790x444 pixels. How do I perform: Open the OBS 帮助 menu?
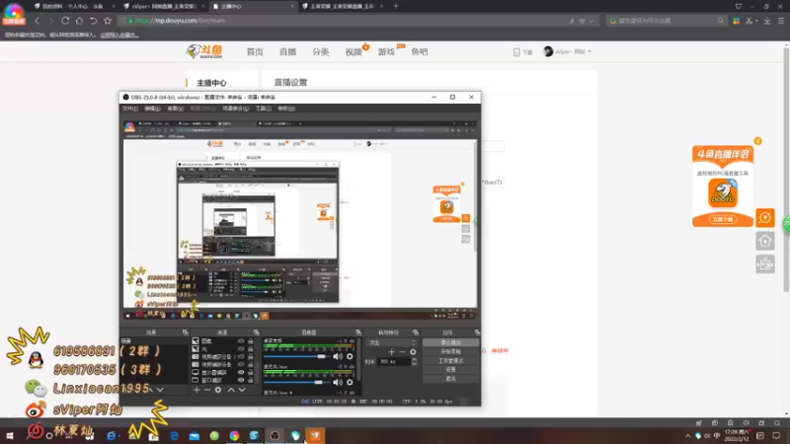[x=286, y=109]
